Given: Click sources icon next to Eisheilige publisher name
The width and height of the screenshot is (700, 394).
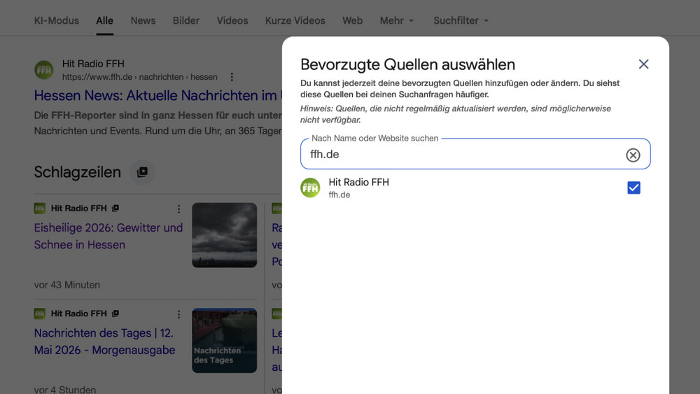Looking at the screenshot, I should click(x=115, y=209).
